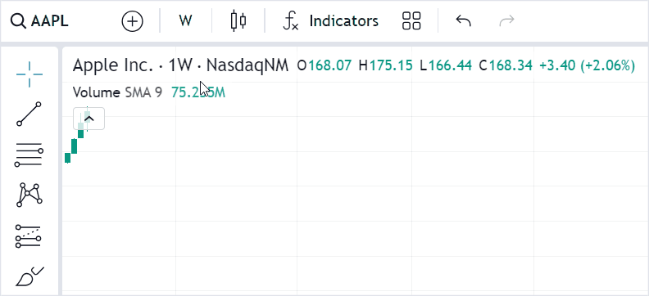Open the indicator templates grid
This screenshot has width=649, height=296.
411,20
